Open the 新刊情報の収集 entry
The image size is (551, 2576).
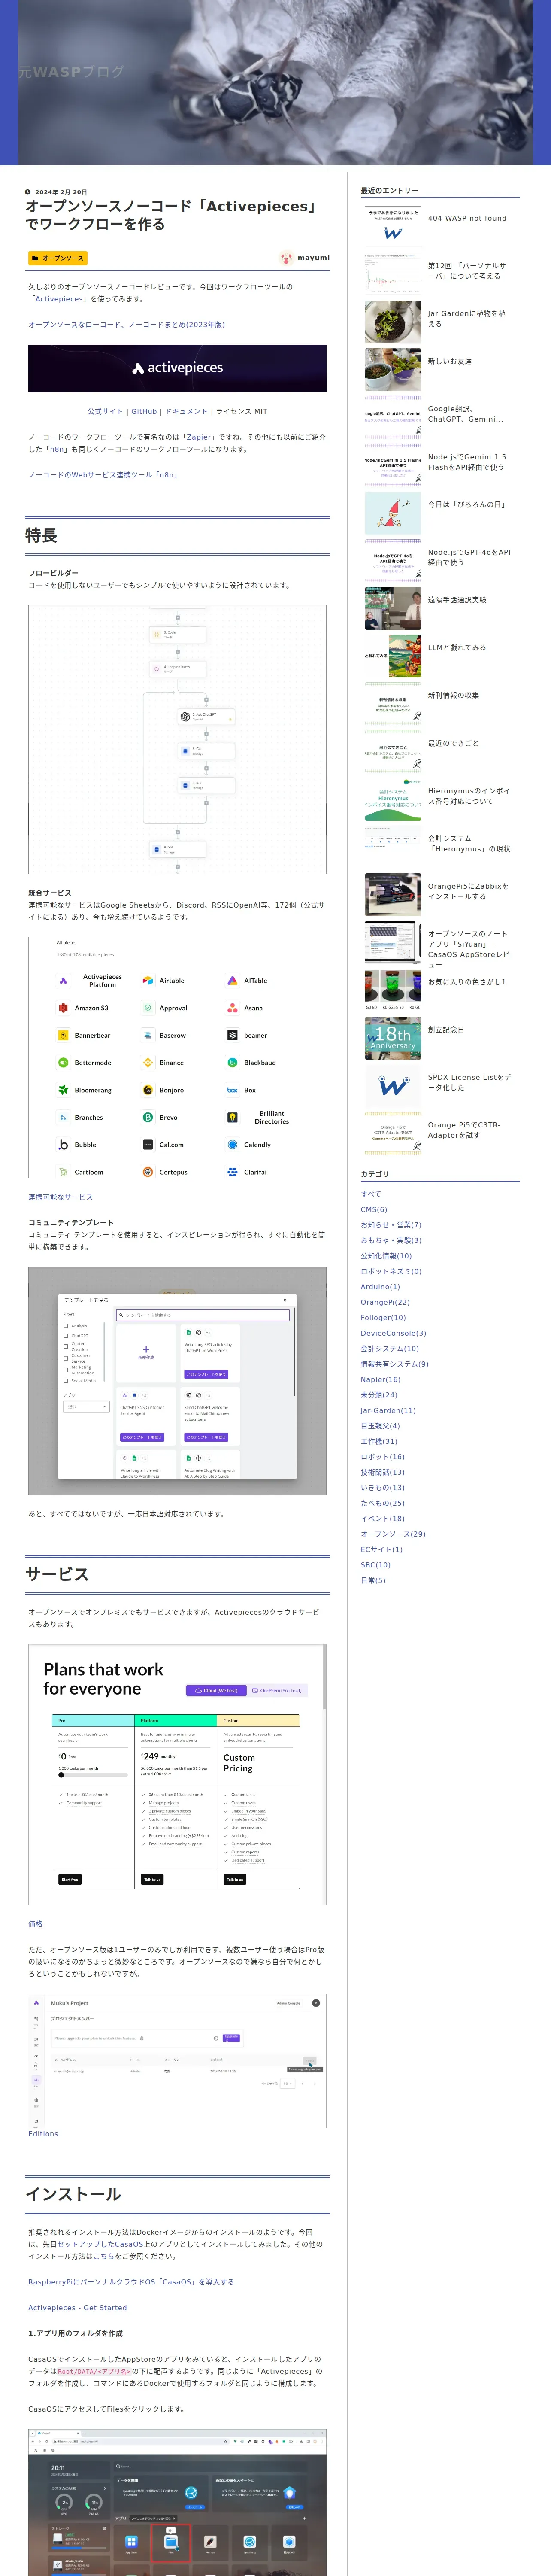[453, 695]
